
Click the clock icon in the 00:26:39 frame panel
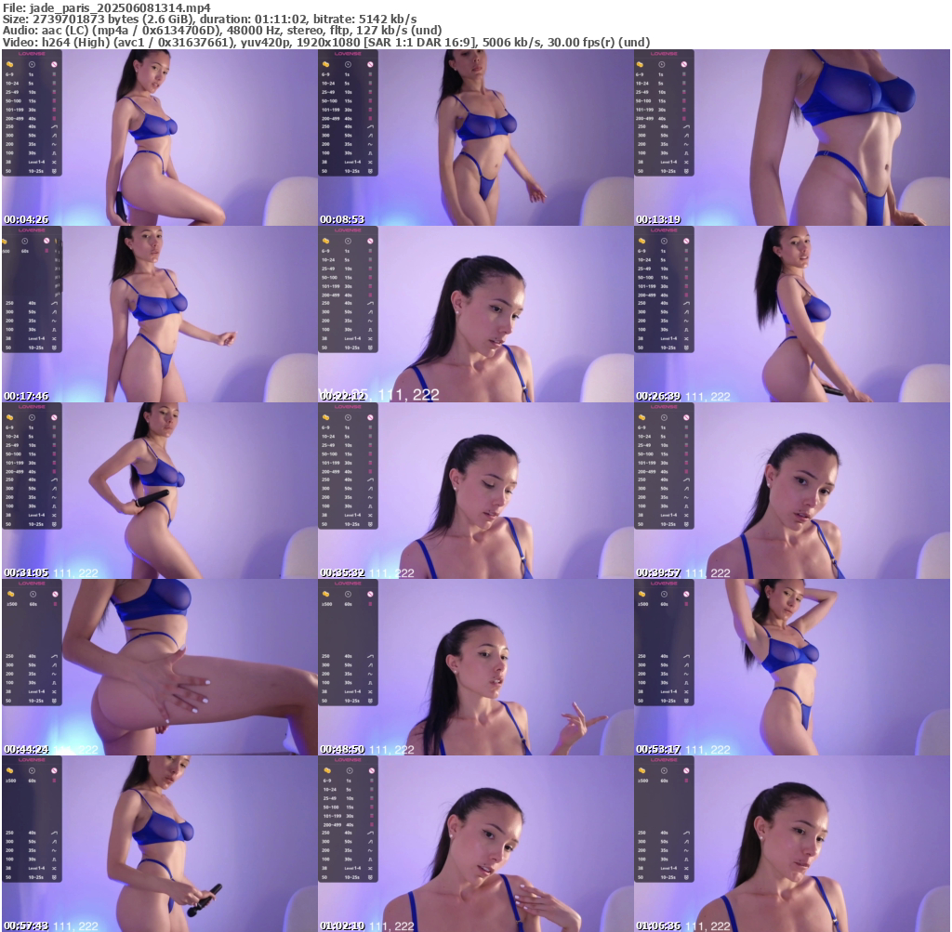(664, 242)
